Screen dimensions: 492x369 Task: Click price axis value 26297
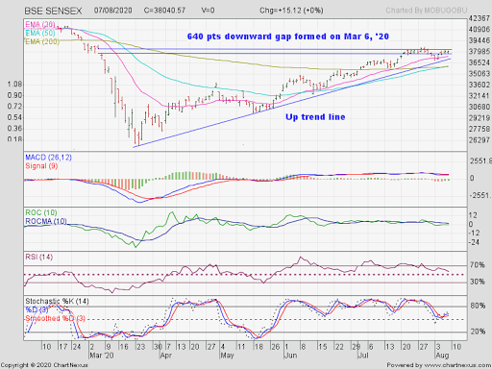pyautogui.click(x=480, y=140)
